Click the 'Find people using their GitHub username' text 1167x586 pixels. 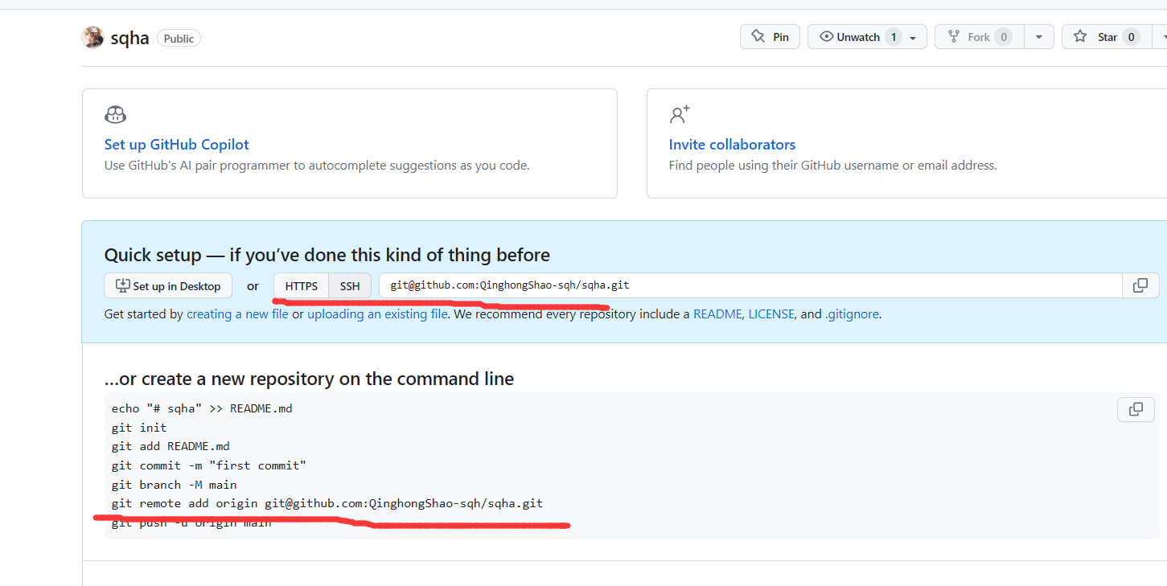[832, 166]
